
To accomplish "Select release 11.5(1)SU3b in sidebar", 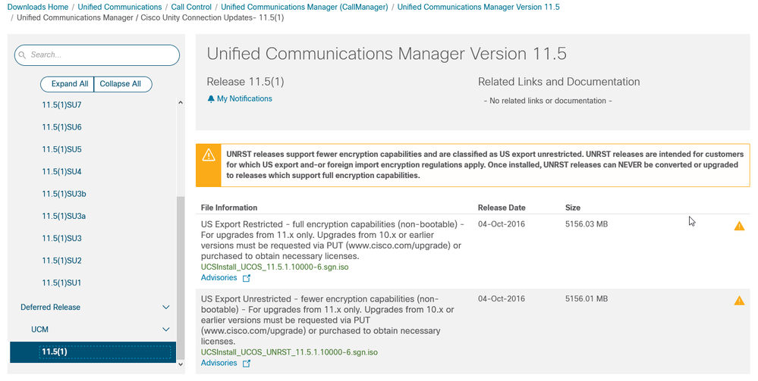I will pos(64,194).
